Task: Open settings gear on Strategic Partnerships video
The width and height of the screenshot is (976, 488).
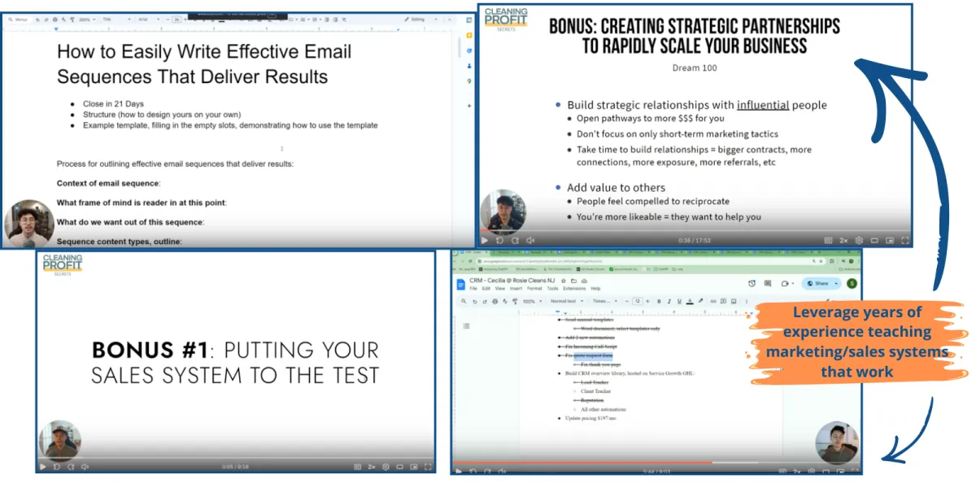Action: click(x=859, y=240)
